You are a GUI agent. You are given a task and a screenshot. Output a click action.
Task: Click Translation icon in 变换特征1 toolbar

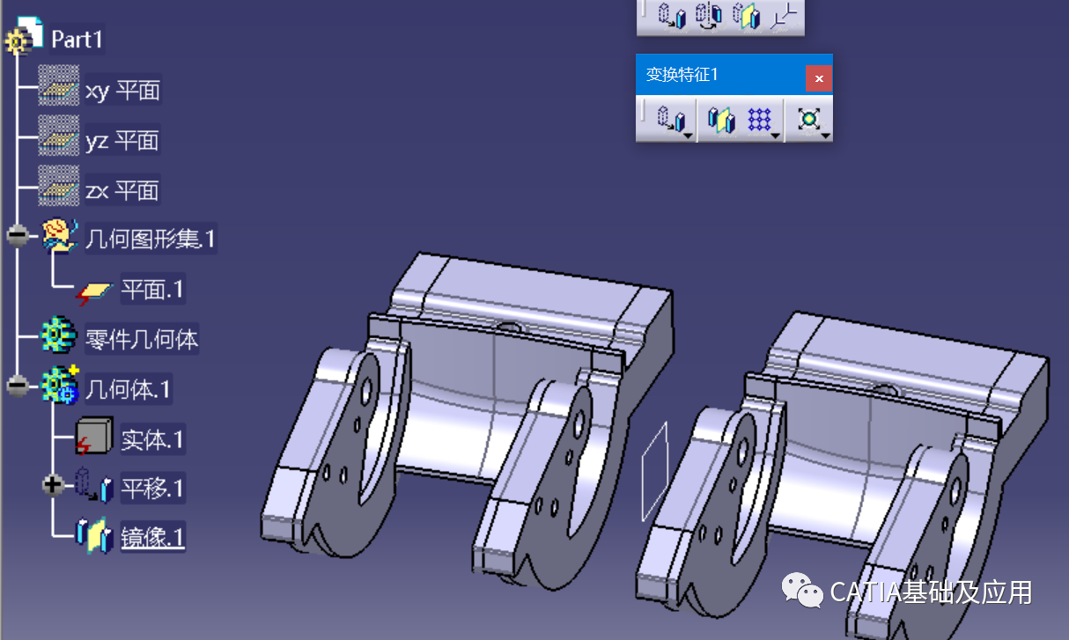pos(672,119)
